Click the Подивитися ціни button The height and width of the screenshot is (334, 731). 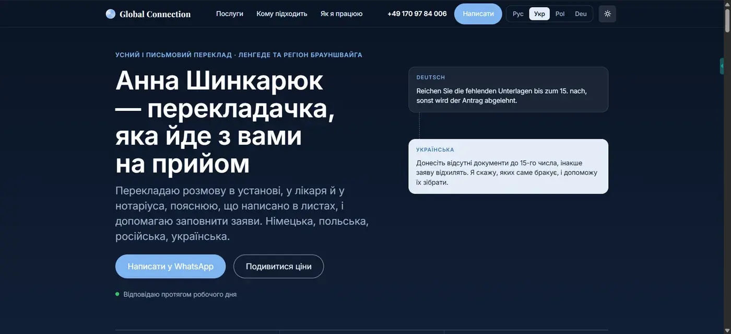point(279,267)
